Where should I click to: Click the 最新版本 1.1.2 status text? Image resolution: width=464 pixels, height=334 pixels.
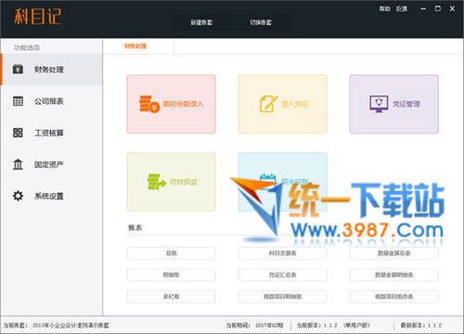[421, 326]
